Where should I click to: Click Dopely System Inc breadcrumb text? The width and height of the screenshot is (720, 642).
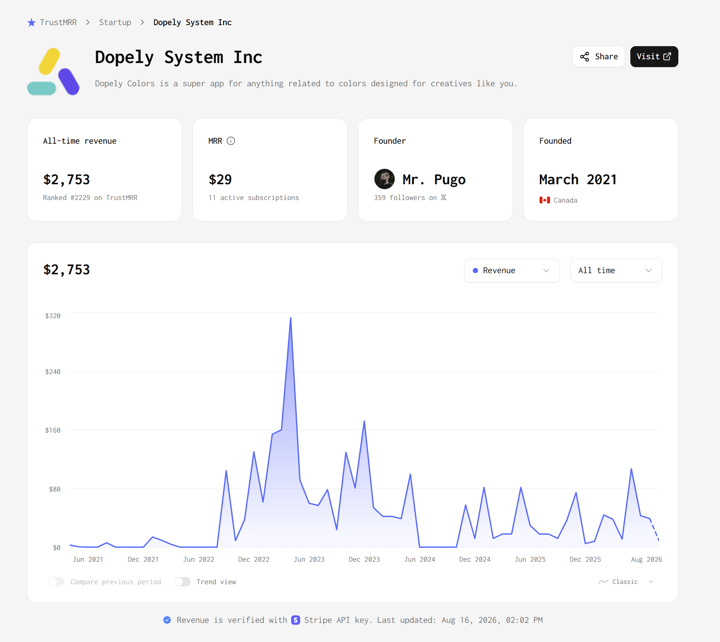pyautogui.click(x=192, y=23)
